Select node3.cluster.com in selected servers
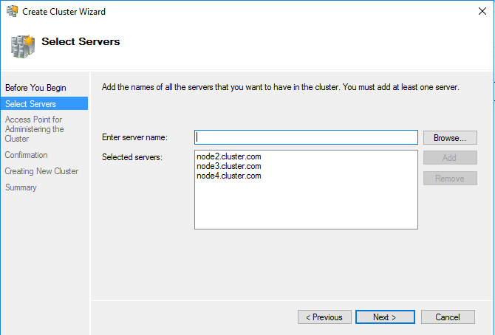 pos(229,166)
